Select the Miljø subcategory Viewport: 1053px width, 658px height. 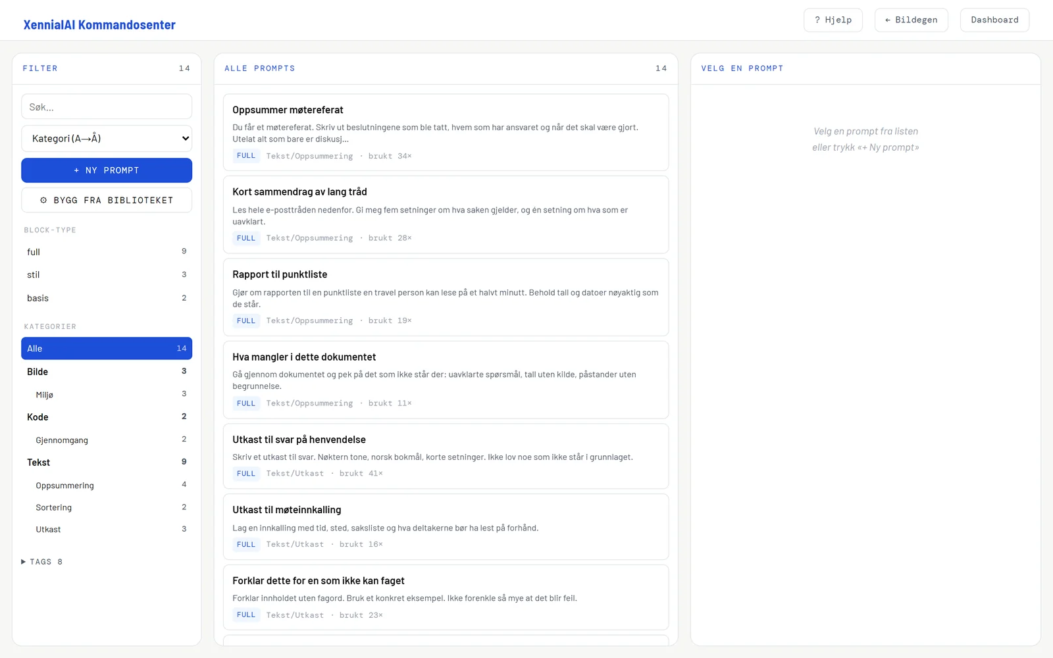point(107,395)
